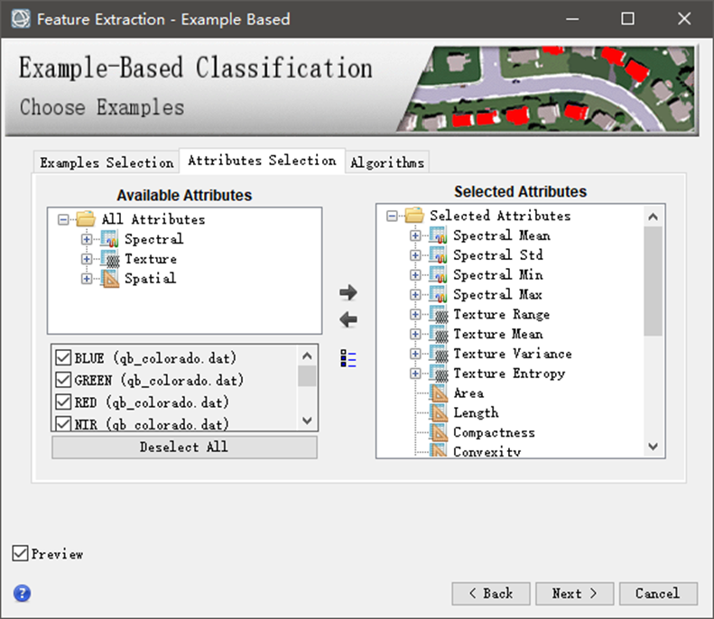This screenshot has width=714, height=619.
Task: Click the Selected Attributes scroll up arrow
Action: coord(653,217)
